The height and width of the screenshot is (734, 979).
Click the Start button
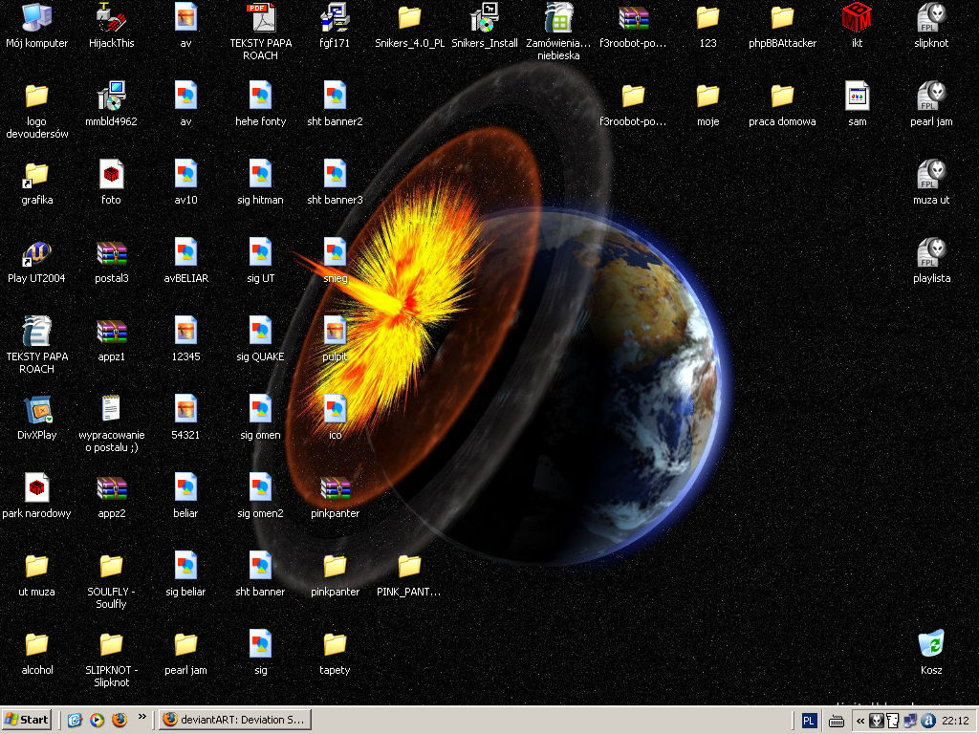click(26, 720)
